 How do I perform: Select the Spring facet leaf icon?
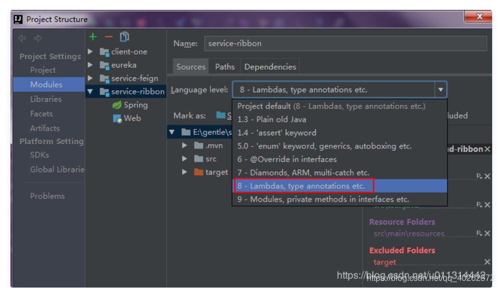(x=117, y=105)
